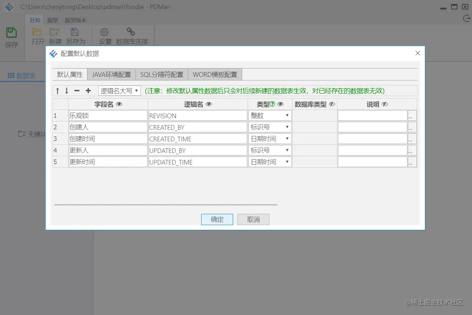Image resolution: width=472 pixels, height=315 pixels.
Task: Select the 模型版本 ribbon tab in PDMan
Action: pos(75,20)
